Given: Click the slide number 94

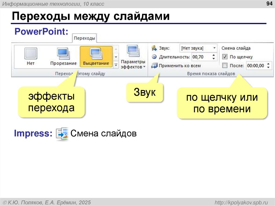Looking at the screenshot, I should pos(269,3).
